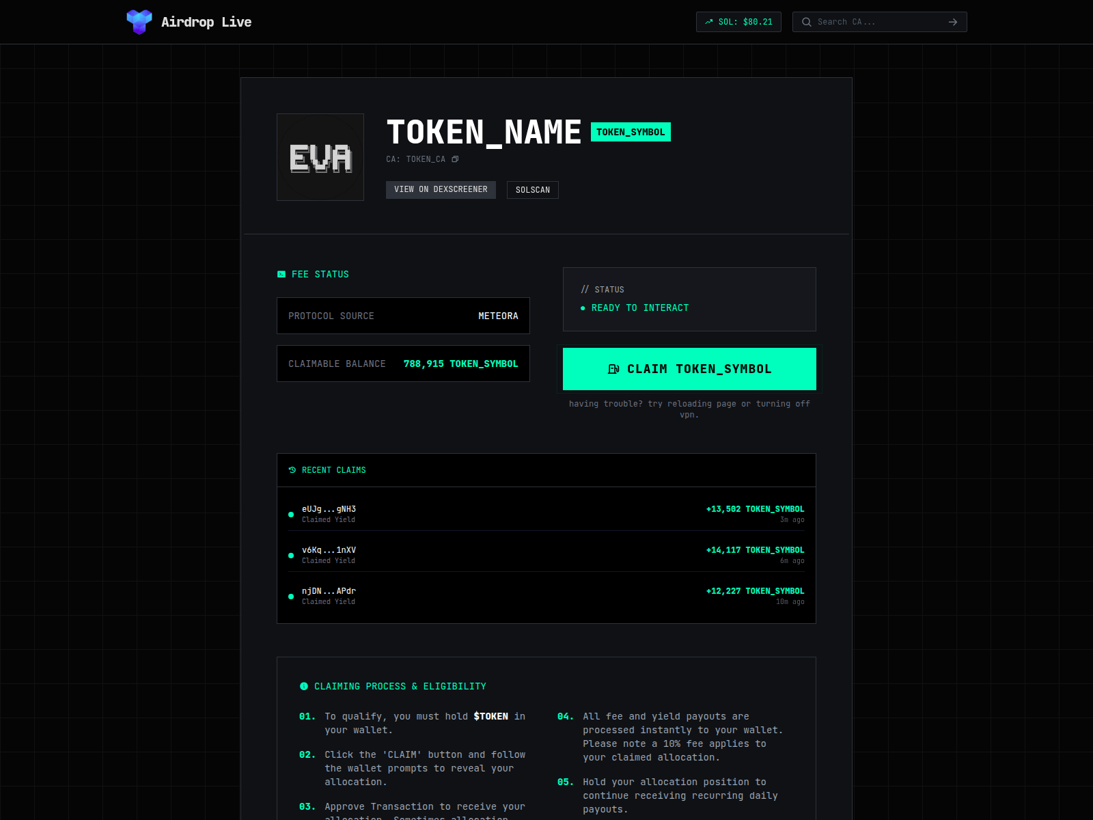
Task: Click the fuel pump icon on the claim button
Action: tap(614, 369)
